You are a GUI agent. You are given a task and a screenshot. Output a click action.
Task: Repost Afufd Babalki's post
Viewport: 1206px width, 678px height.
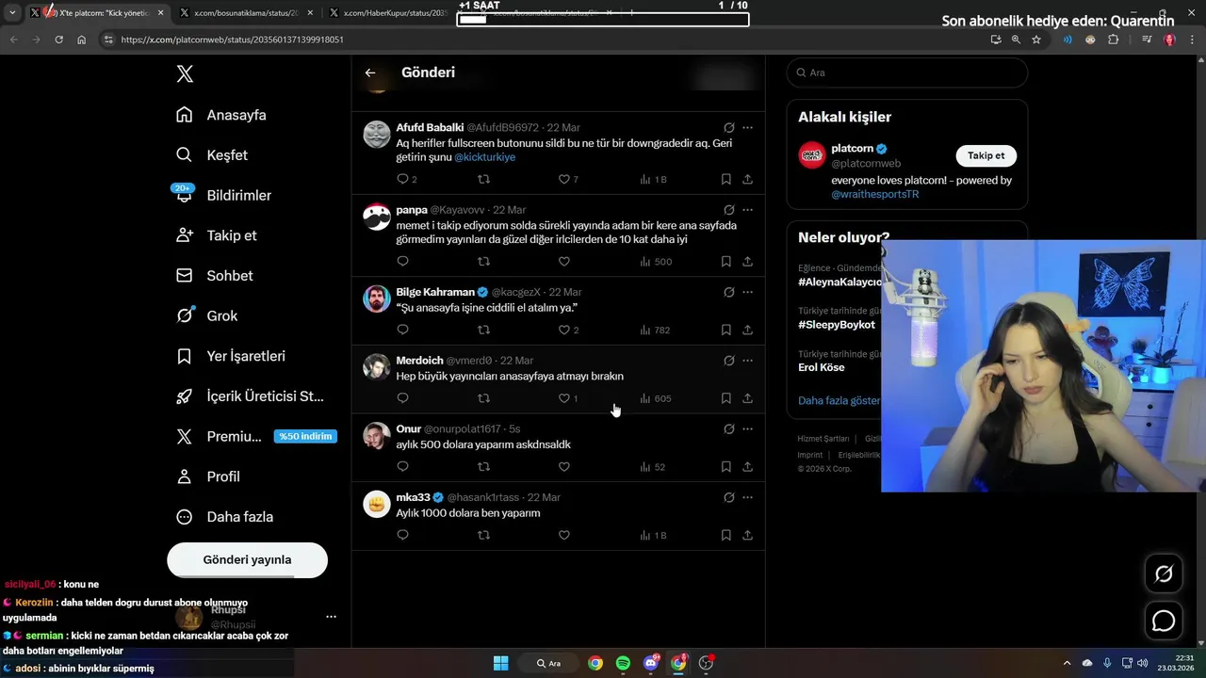[483, 179]
